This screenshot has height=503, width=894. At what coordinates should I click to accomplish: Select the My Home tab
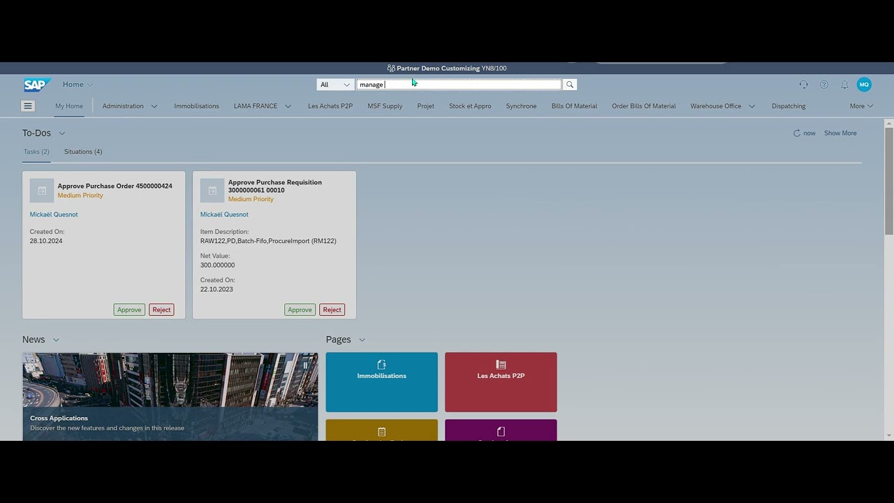pos(69,106)
